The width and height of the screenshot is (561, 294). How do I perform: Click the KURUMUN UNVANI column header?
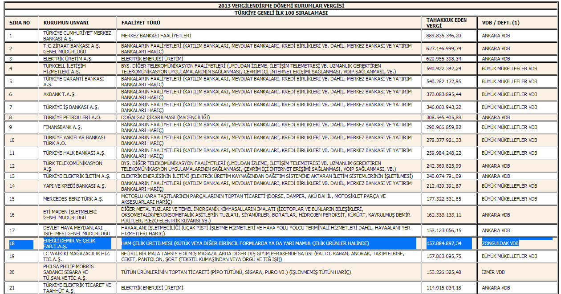coord(77,23)
